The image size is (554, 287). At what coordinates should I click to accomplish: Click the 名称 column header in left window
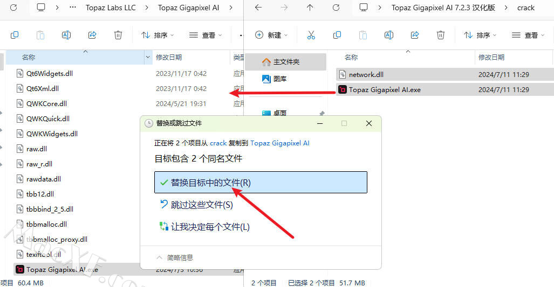75,57
